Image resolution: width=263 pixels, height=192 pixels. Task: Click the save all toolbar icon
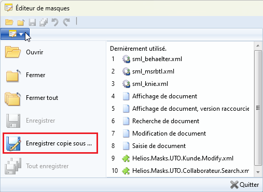(x=44, y=22)
